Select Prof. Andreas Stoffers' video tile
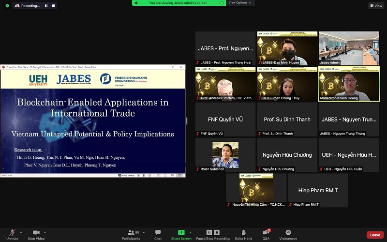The width and height of the screenshot is (387, 242). pyautogui.click(x=225, y=84)
